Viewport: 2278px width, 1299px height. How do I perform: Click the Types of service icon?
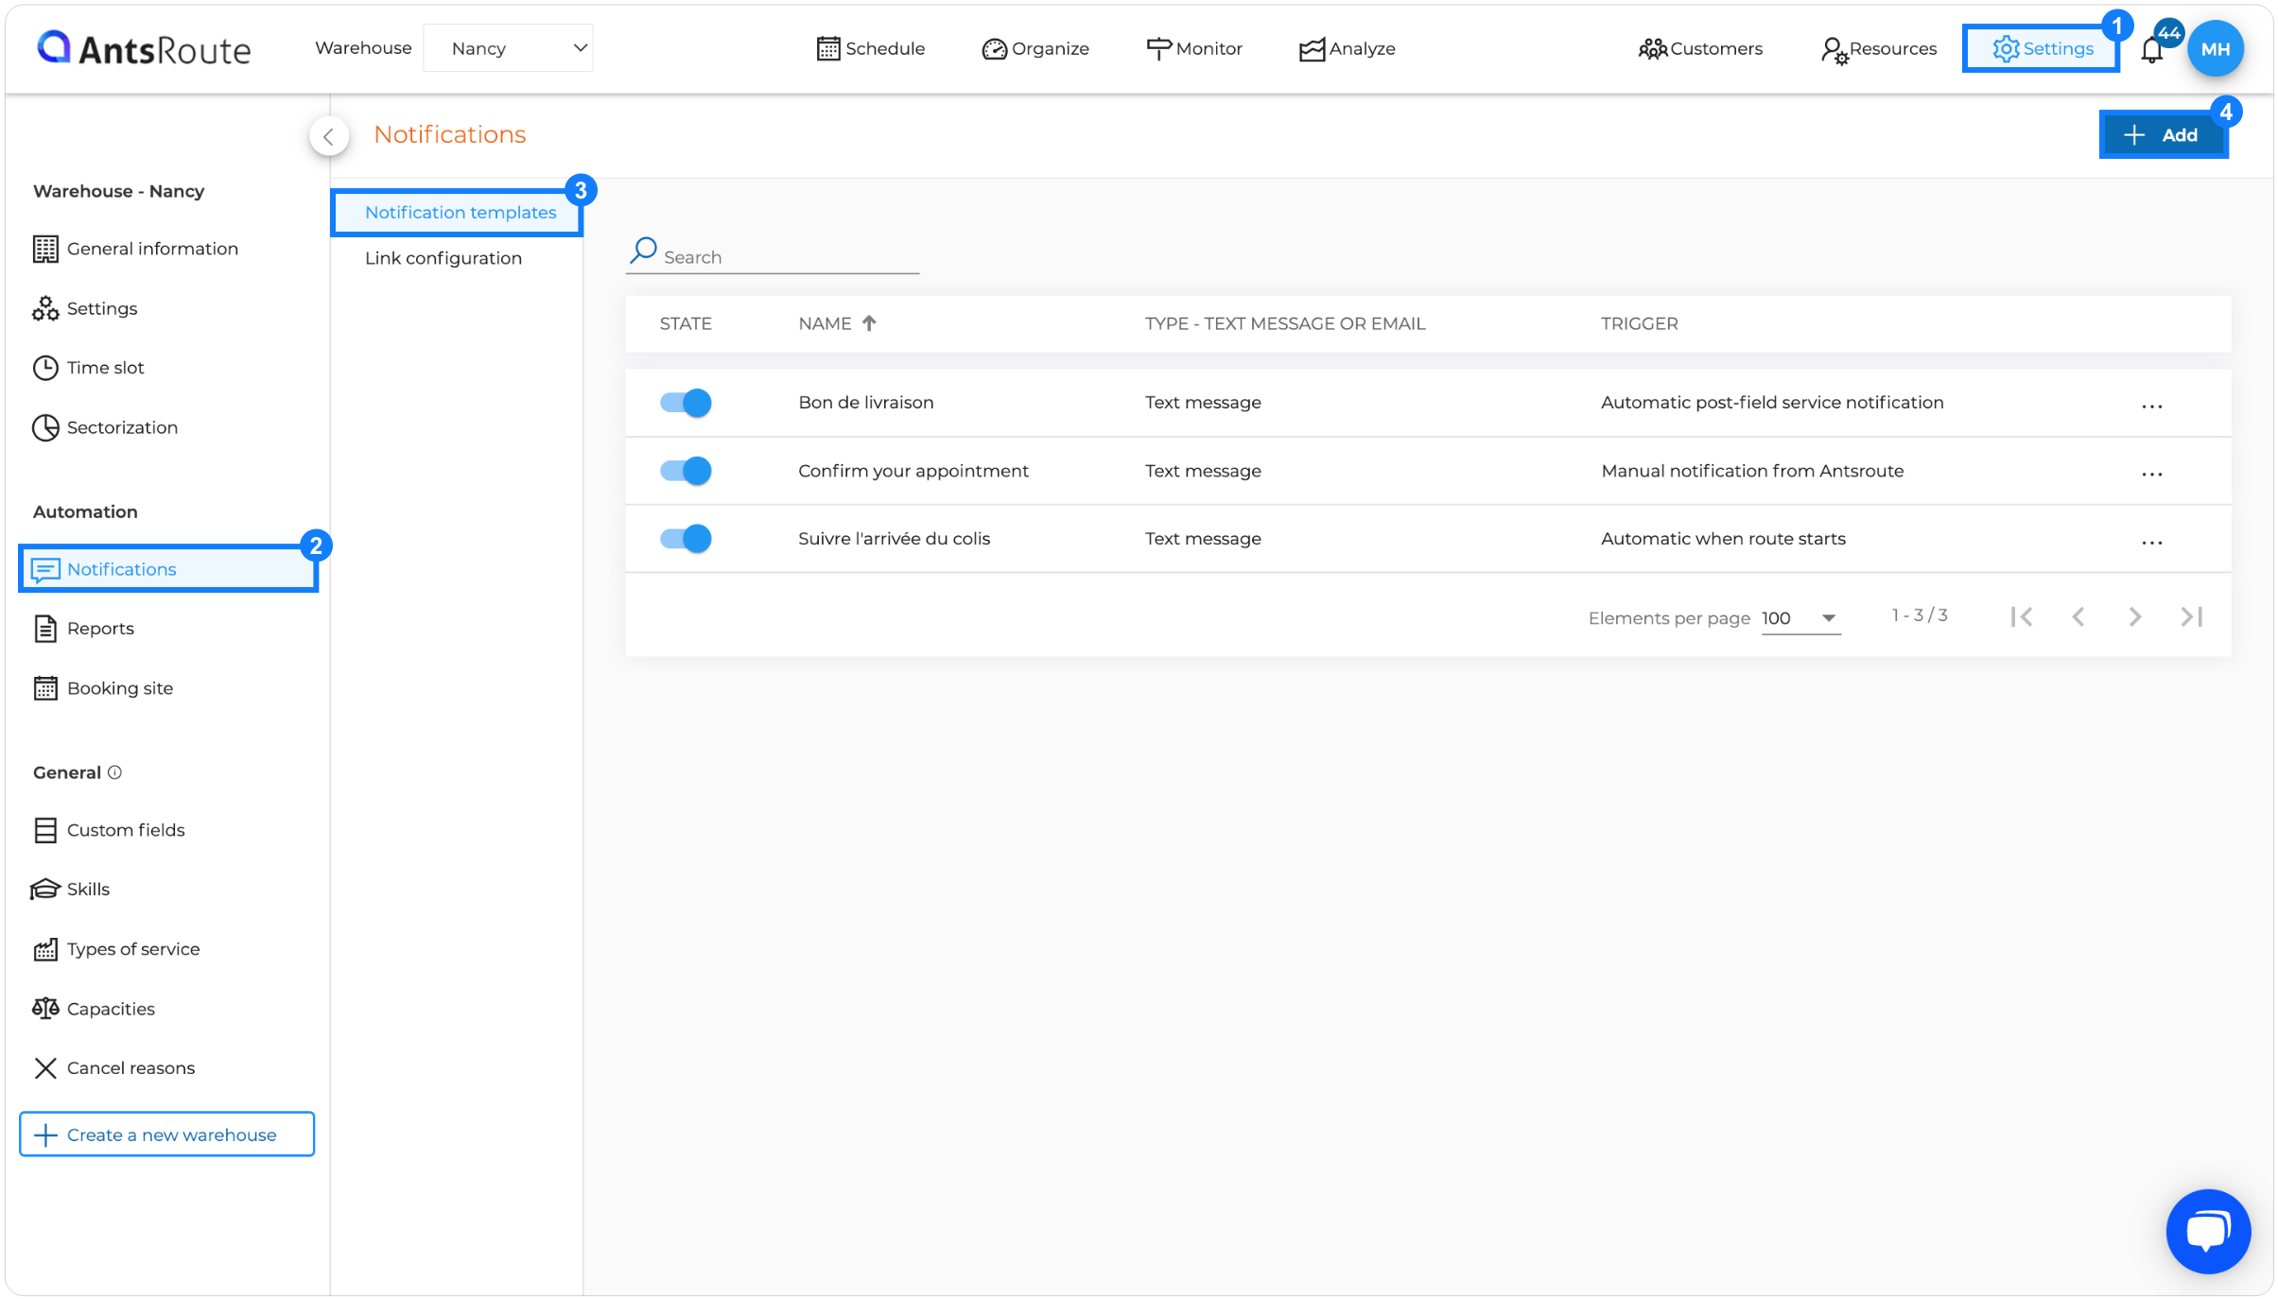(45, 949)
